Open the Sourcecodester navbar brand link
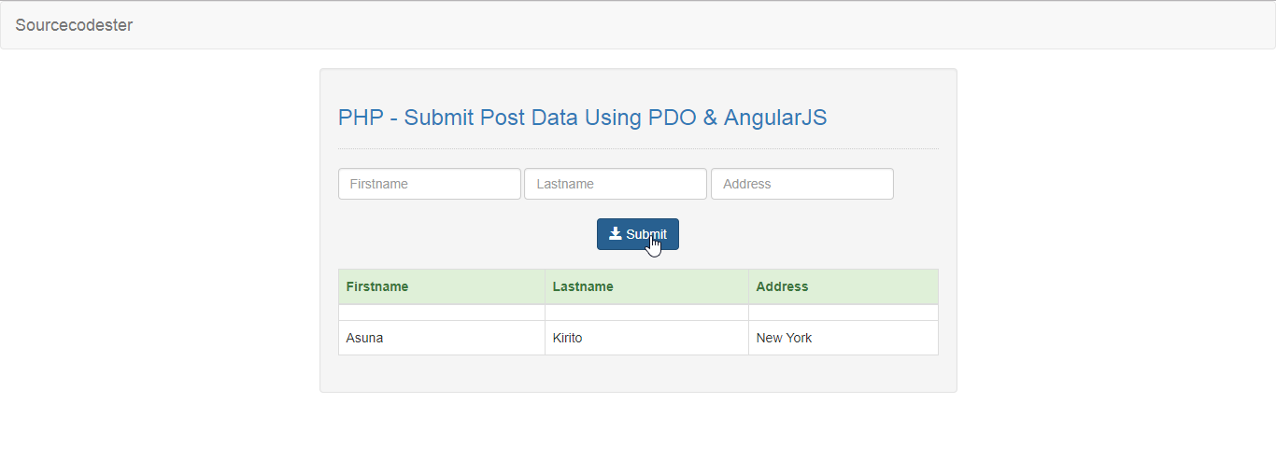Image resolution: width=1276 pixels, height=473 pixels. click(74, 25)
